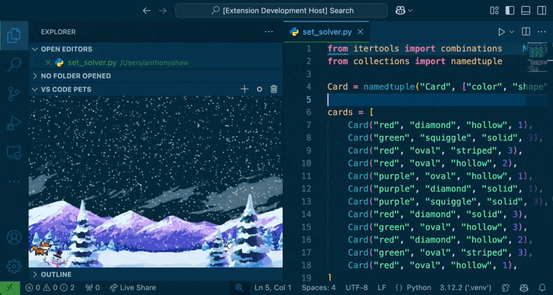Go to line via Ln 5, Col 1
Image resolution: width=553 pixels, height=295 pixels.
(273, 287)
